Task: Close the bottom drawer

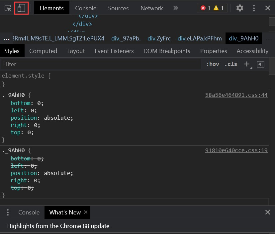Action: tap(268, 212)
